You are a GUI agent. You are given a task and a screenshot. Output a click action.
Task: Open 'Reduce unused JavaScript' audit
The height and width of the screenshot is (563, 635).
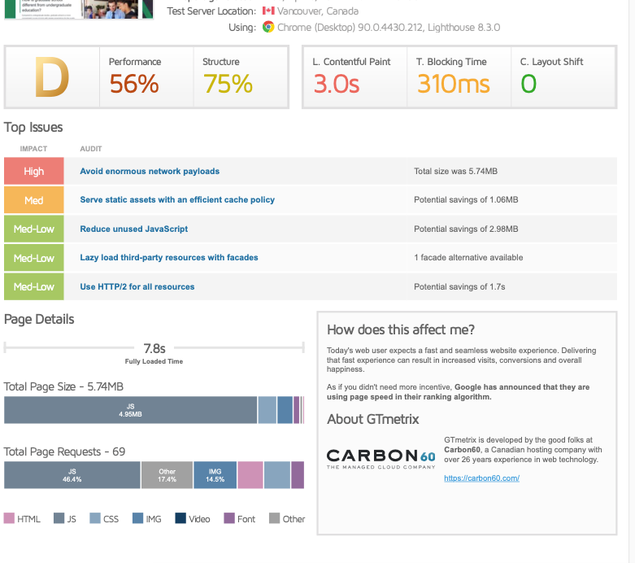click(133, 229)
